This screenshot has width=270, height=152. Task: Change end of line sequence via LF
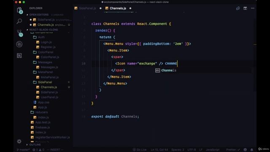tap(201, 150)
